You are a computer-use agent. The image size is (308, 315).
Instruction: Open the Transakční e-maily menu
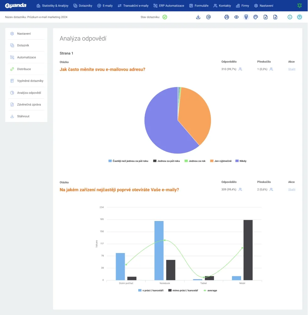(x=133, y=6)
